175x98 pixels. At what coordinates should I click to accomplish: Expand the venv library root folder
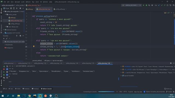(5, 27)
